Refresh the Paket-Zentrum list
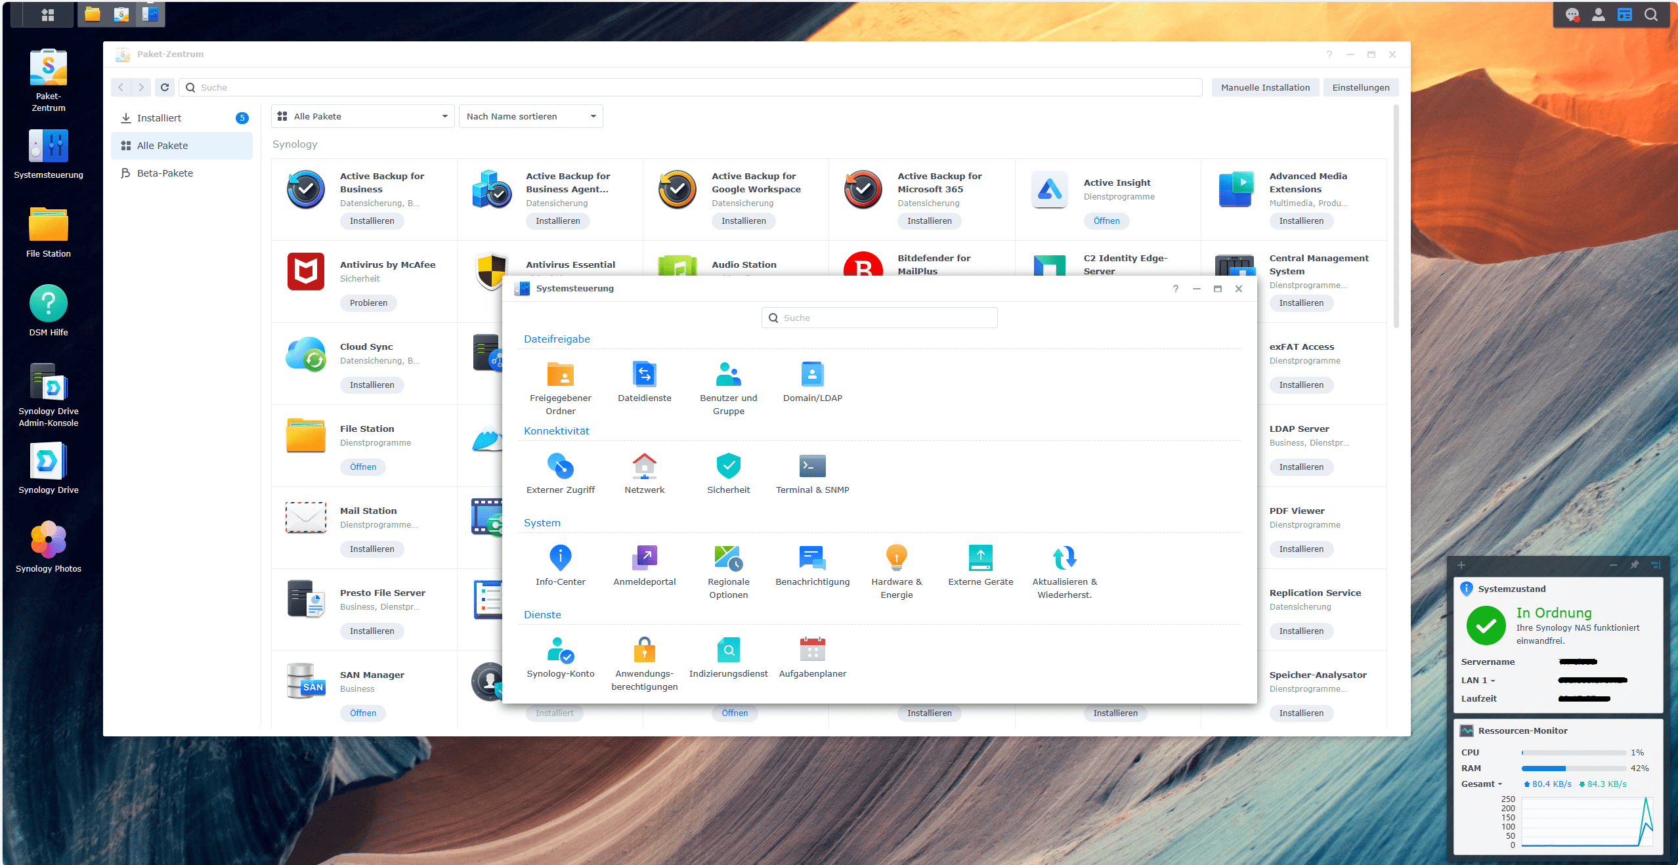Image resolution: width=1678 pixels, height=865 pixels. [165, 87]
